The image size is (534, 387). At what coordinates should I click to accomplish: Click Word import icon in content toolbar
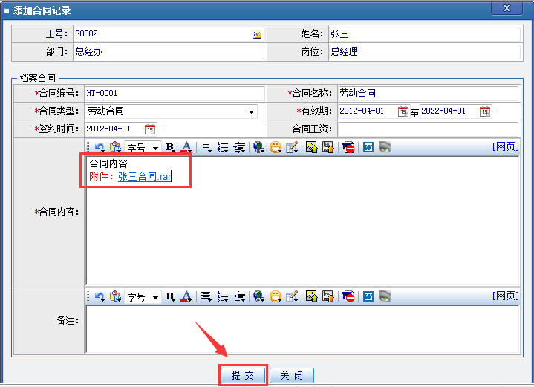pos(368,147)
